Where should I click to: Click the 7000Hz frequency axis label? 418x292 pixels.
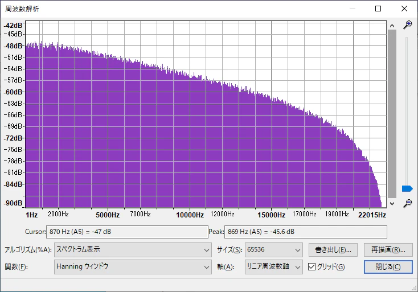tap(140, 214)
